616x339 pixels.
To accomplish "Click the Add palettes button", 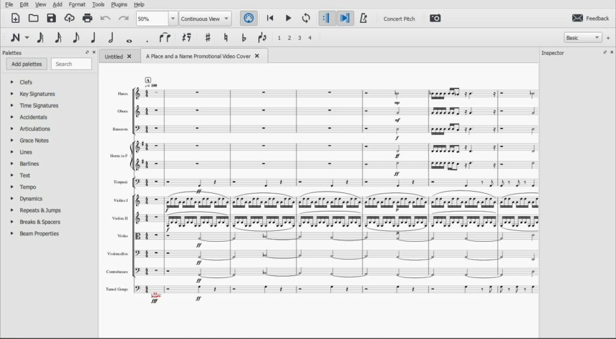I will pyautogui.click(x=26, y=64).
